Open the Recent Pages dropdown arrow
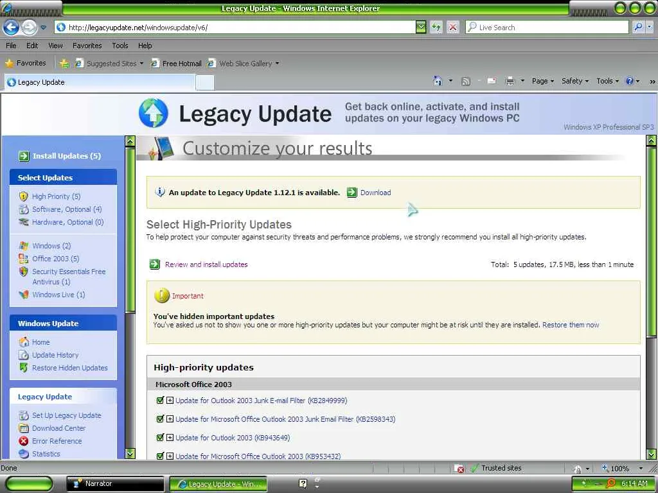 tap(44, 28)
